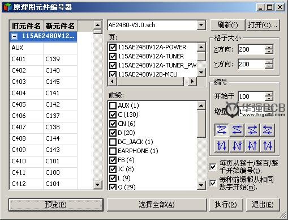
Task: Click the 预览(P) preview button
Action: pos(56,205)
